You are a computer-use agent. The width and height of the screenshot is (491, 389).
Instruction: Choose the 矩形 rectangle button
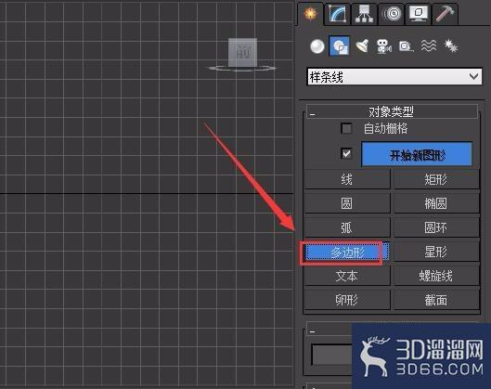(x=436, y=179)
